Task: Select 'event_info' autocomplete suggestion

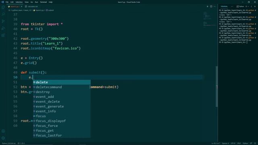Action: [62, 111]
